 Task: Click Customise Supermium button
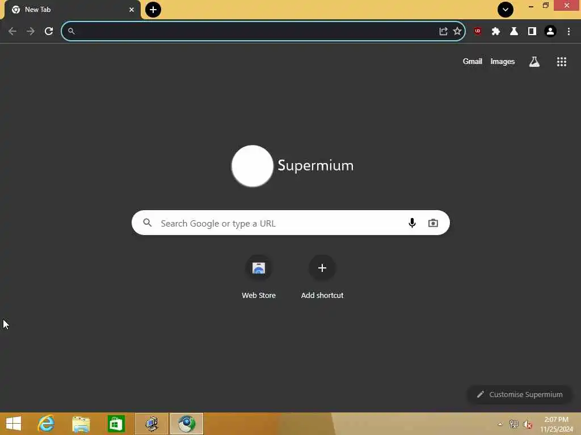pyautogui.click(x=520, y=394)
